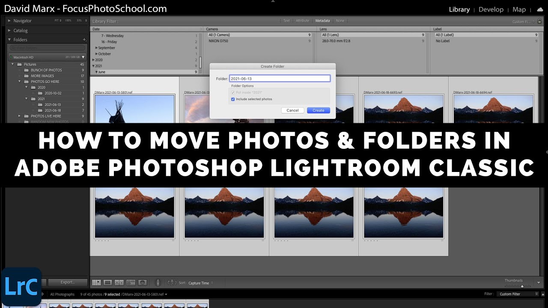Viewport: 548px width, 308px height.
Task: Add a folder with the plus icon
Action: click(84, 40)
